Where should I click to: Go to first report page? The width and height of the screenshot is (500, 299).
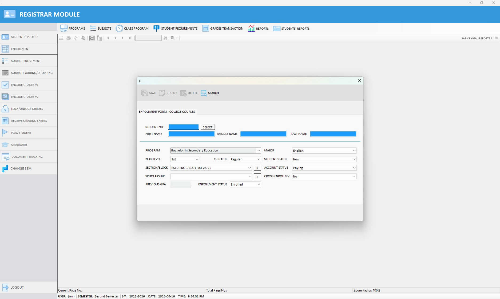(x=108, y=38)
